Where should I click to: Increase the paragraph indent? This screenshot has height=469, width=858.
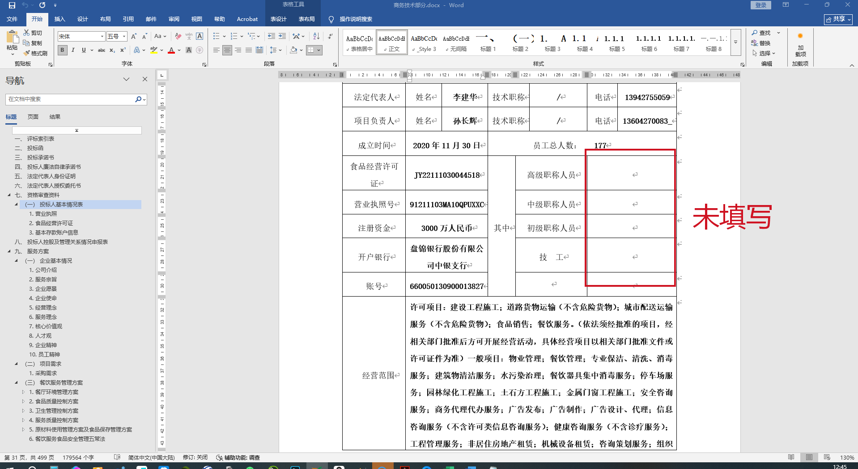coord(282,36)
